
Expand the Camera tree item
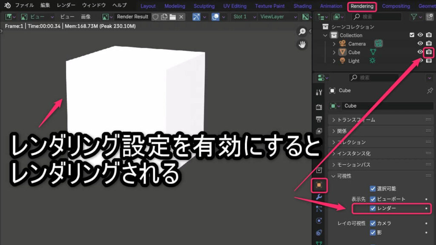coord(334,44)
